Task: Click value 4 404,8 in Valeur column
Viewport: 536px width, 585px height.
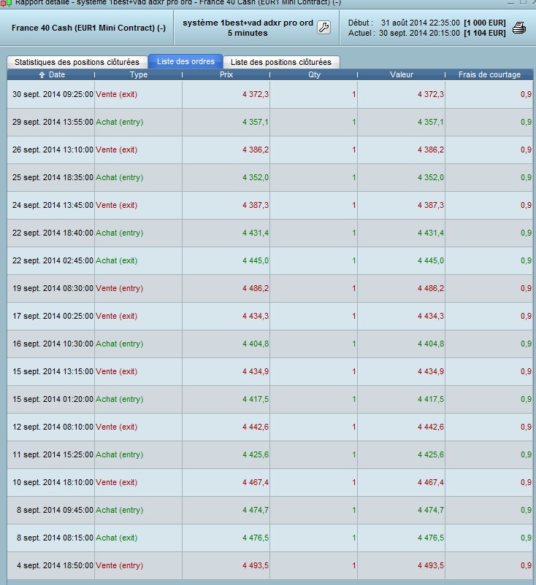Action: click(431, 344)
